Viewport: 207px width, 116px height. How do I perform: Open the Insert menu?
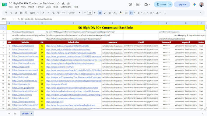point(31,7)
